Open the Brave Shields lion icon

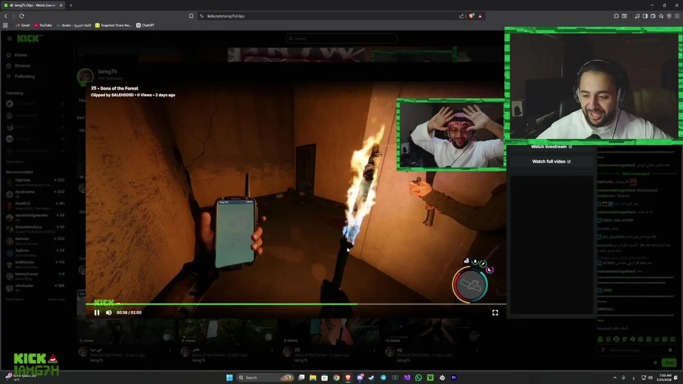coord(471,16)
